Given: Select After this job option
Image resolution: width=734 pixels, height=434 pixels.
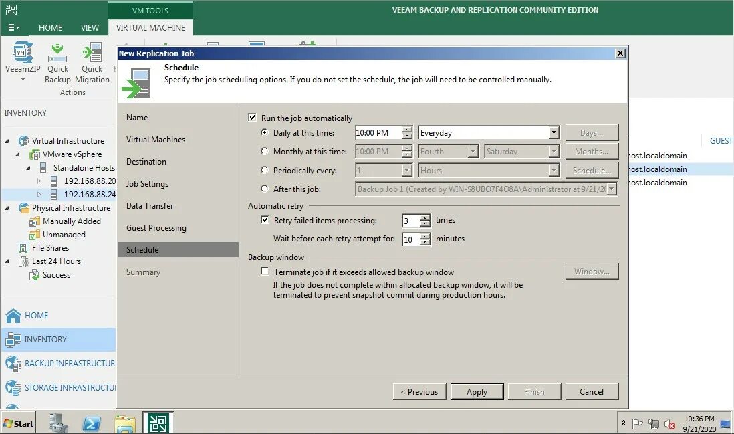Looking at the screenshot, I should (x=265, y=189).
